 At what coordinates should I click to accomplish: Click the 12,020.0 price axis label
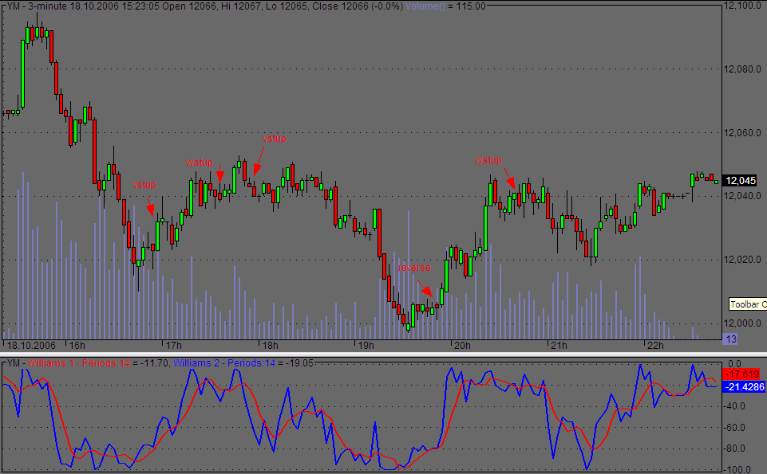(742, 259)
